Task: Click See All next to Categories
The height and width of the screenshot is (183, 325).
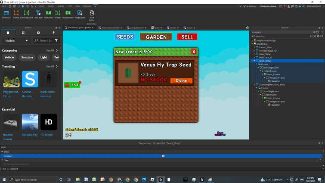Action: 52,50
